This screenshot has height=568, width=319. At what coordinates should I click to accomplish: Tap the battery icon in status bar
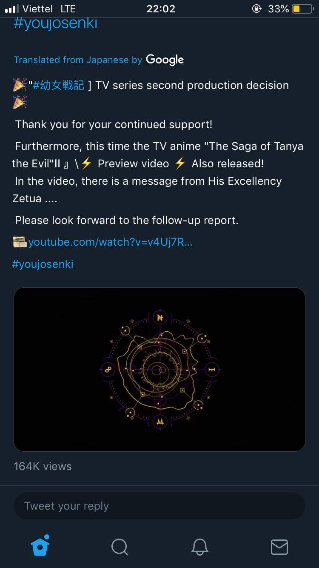coord(302,9)
